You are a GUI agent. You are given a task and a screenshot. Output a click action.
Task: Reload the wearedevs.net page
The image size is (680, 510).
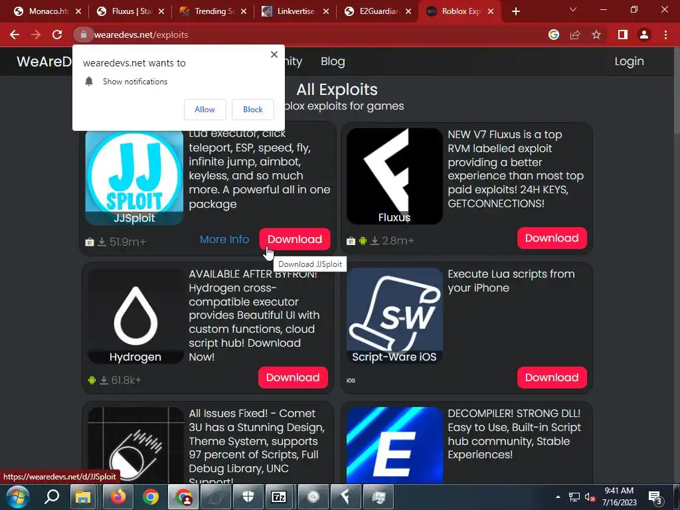[x=57, y=35]
